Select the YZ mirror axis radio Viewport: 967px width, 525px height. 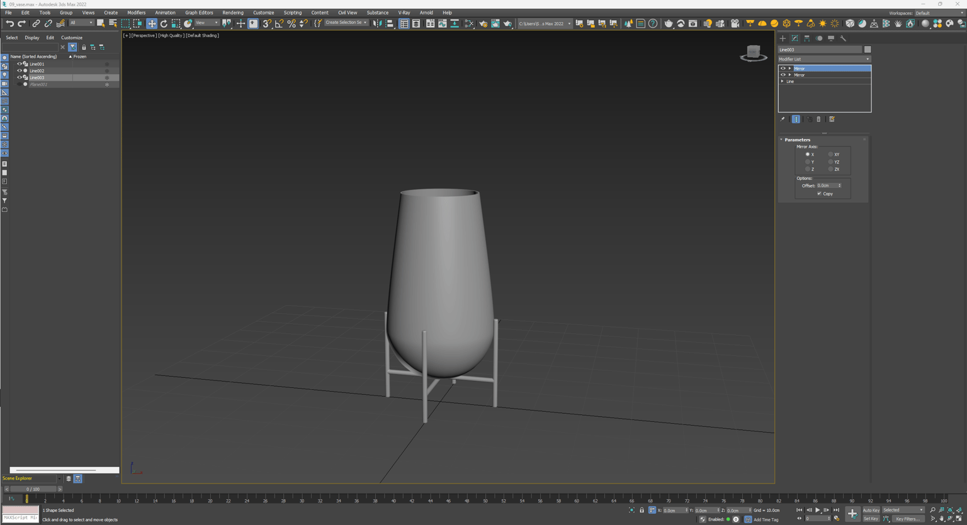(x=831, y=162)
